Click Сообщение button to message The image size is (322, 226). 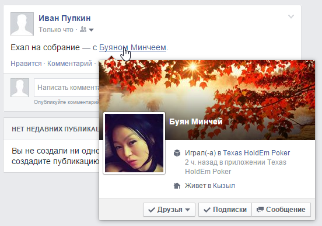pyautogui.click(x=281, y=210)
